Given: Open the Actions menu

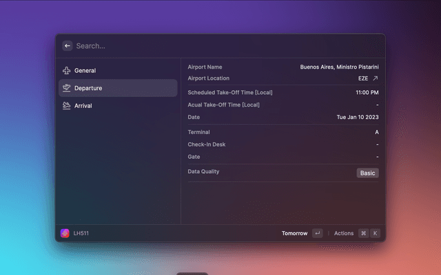Looking at the screenshot, I should [344, 233].
